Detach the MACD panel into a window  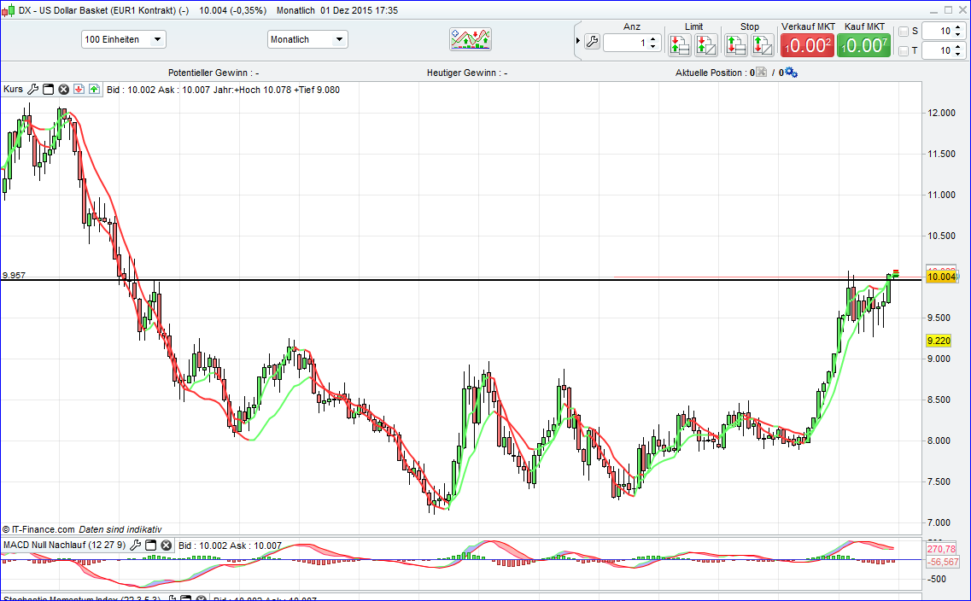151,543
